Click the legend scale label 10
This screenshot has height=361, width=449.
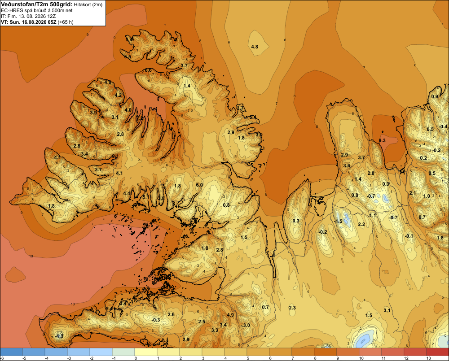click(361, 358)
